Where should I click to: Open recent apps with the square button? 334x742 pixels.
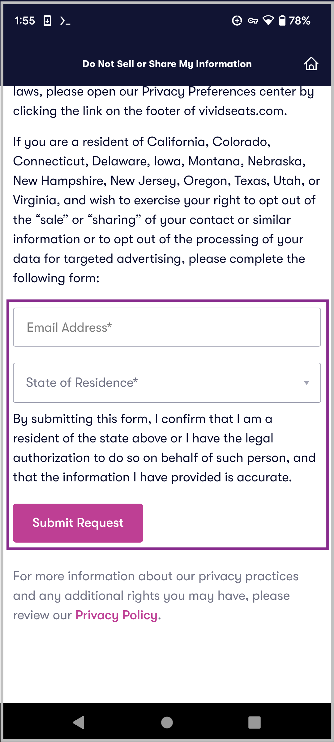[x=254, y=723]
